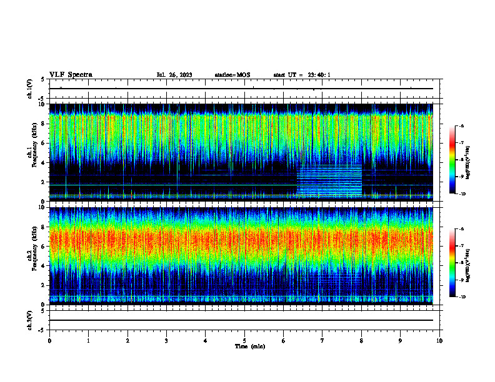
Task: Click the "-6" label on ch.1 color bar
Action: [x=461, y=126]
